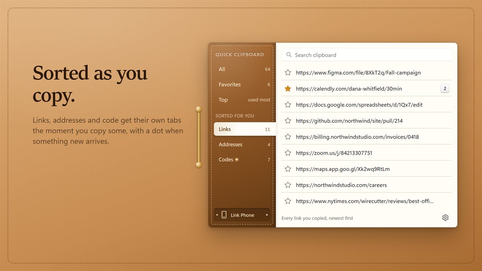This screenshot has width=482, height=271.
Task: Star the figma.com Fall-campaign link
Action: click(288, 73)
